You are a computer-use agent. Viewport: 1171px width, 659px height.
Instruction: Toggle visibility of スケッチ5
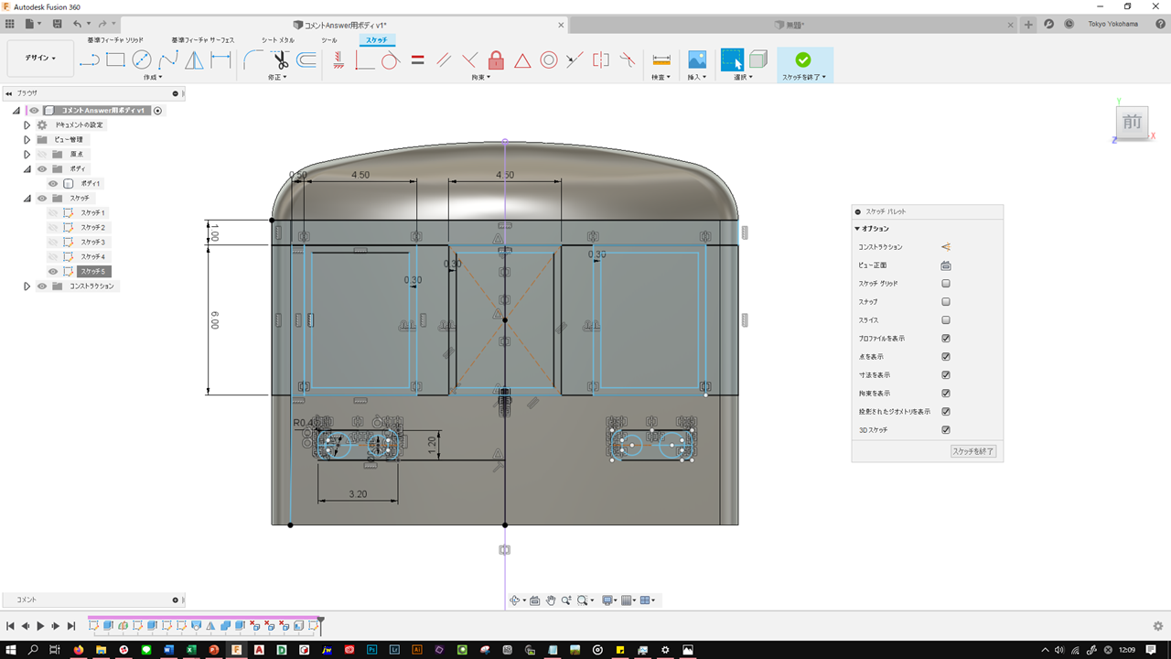53,272
